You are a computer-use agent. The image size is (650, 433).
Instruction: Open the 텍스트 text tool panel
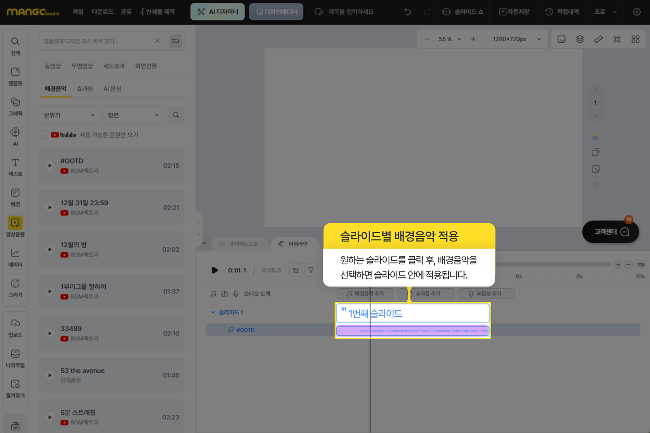click(x=15, y=167)
